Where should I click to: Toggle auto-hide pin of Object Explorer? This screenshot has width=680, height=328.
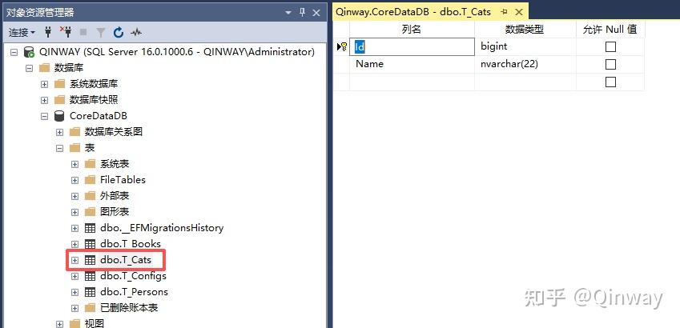pyautogui.click(x=302, y=13)
